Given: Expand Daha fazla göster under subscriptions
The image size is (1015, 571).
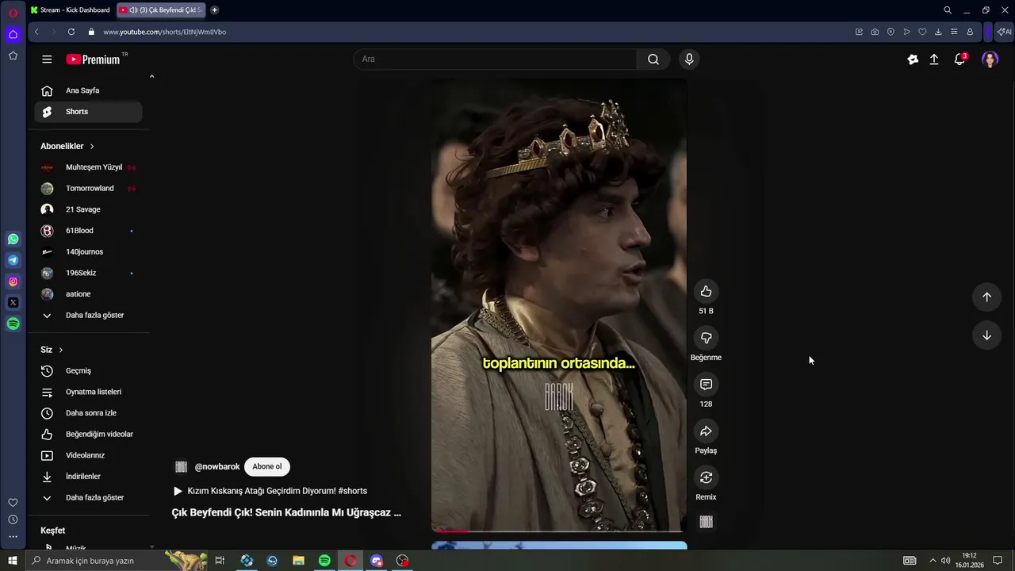Looking at the screenshot, I should (88, 316).
